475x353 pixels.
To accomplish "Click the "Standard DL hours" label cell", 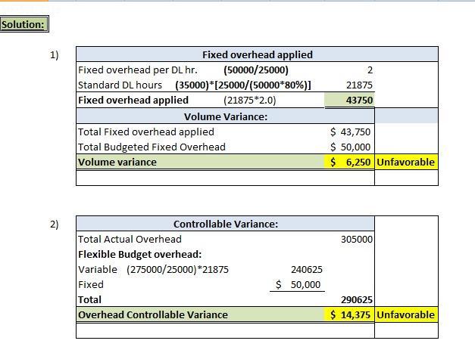I will click(120, 85).
